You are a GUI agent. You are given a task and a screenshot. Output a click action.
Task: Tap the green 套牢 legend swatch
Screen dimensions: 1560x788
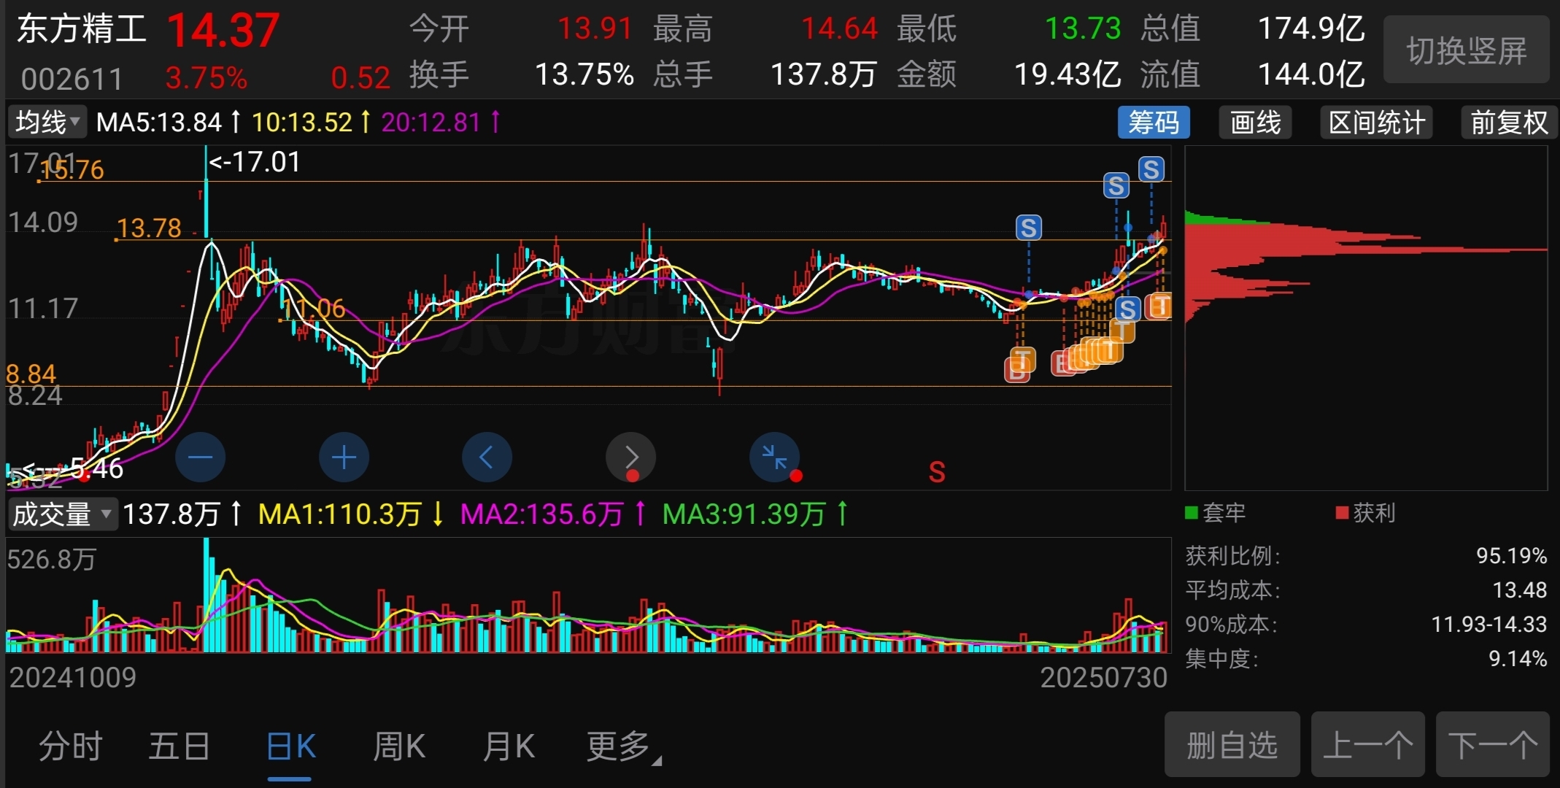click(1192, 513)
